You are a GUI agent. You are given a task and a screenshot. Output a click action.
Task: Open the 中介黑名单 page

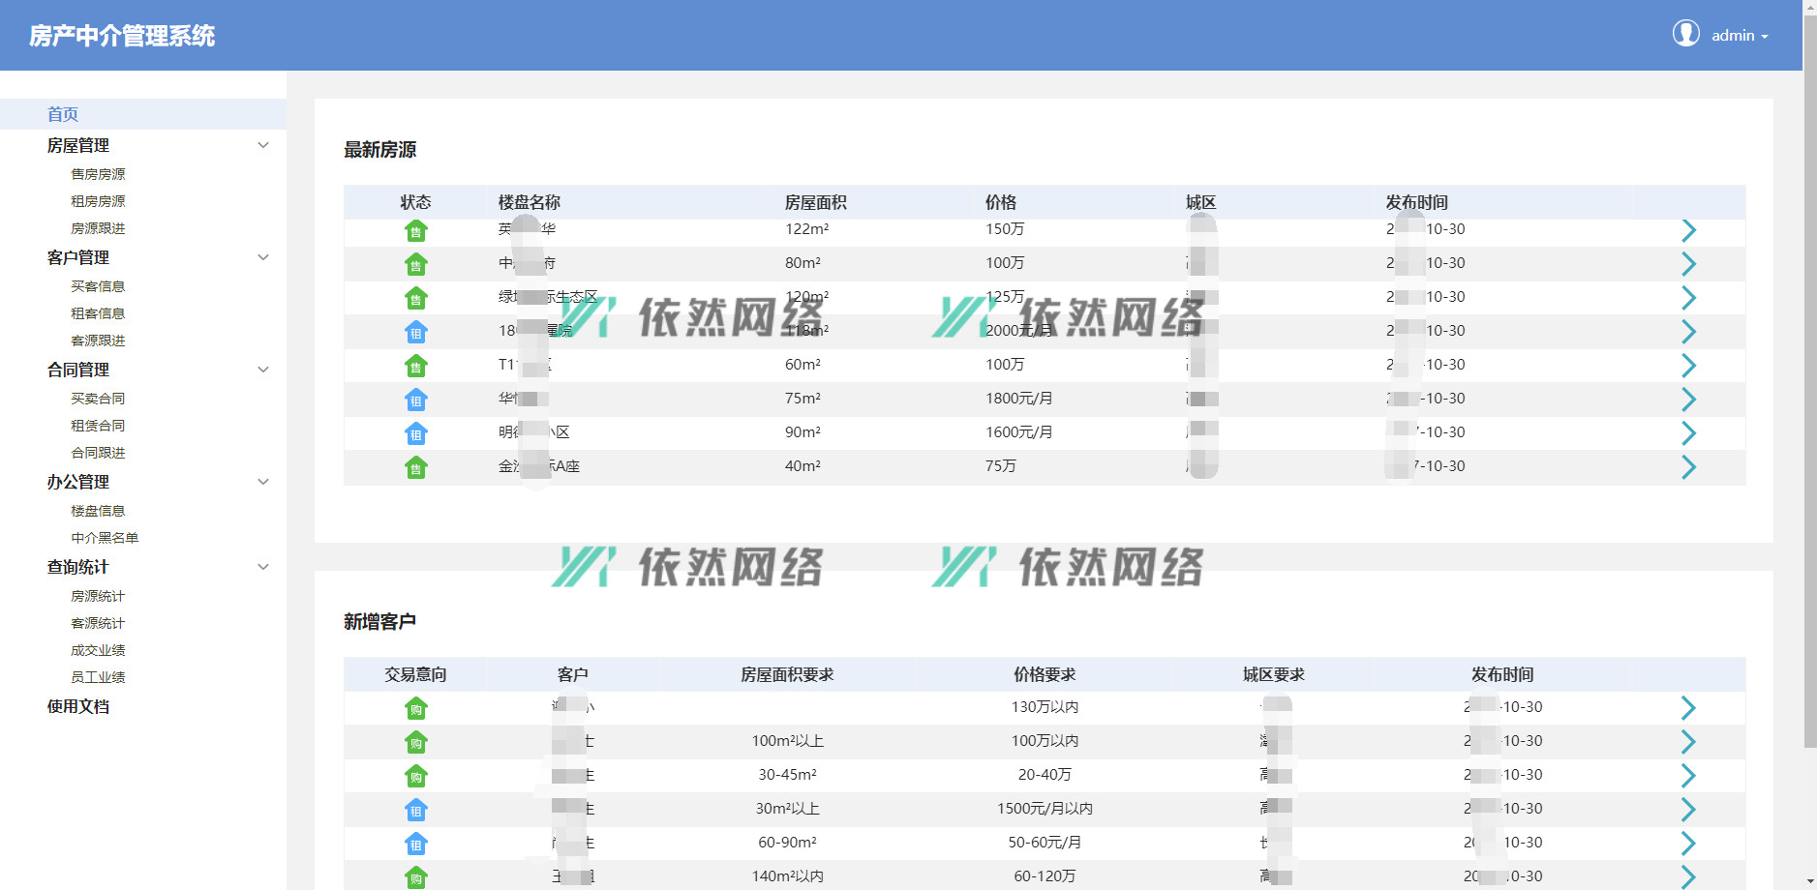tap(105, 538)
